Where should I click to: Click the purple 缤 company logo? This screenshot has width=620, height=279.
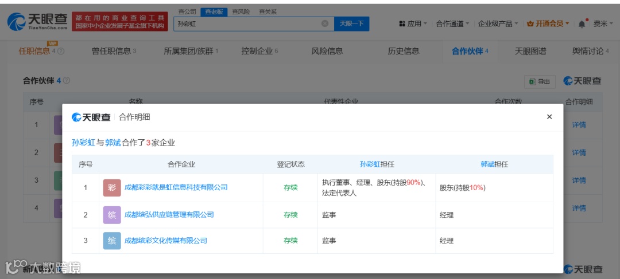pos(112,215)
